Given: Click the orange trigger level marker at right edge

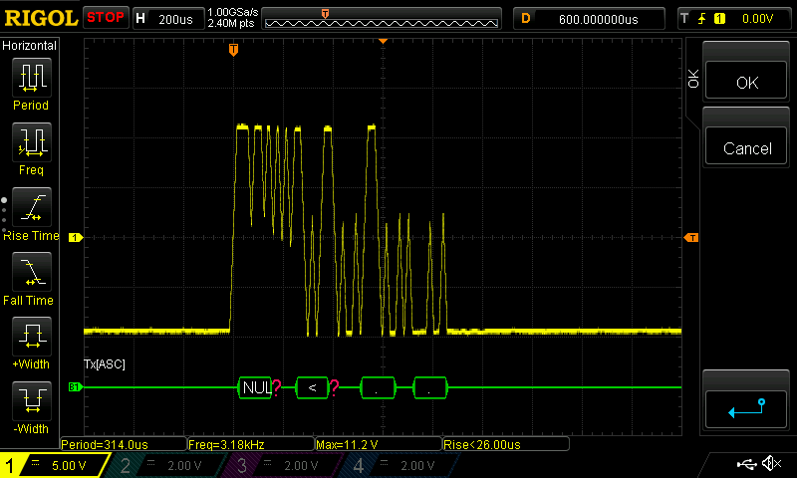Looking at the screenshot, I should pyautogui.click(x=691, y=237).
